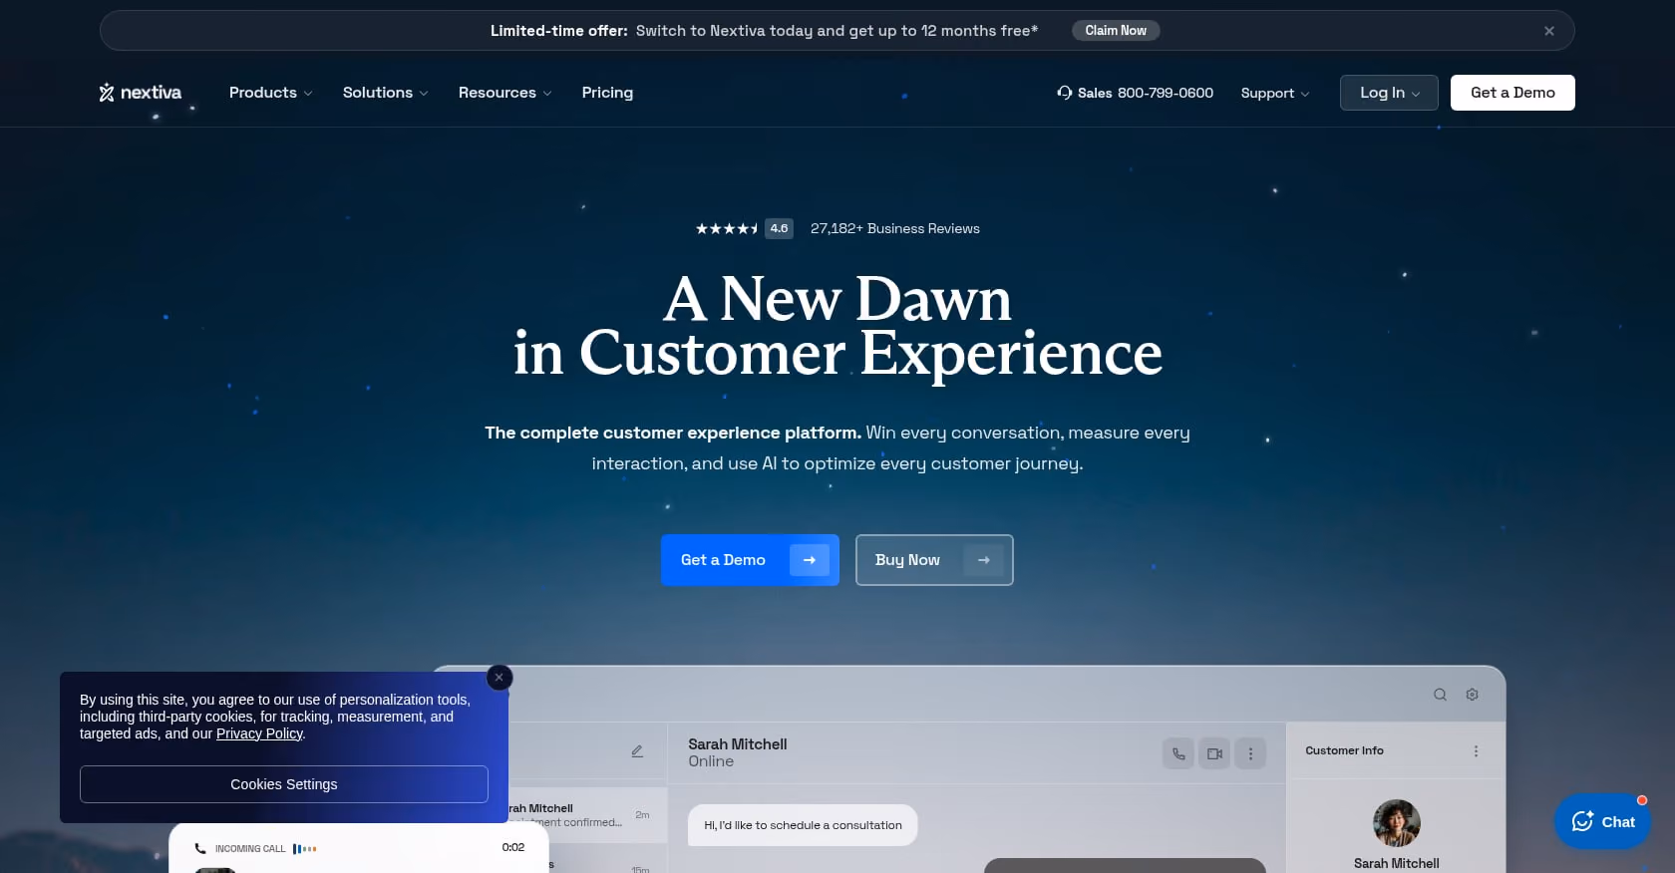
Task: Click the blue Get a Demo hero button
Action: (x=750, y=560)
